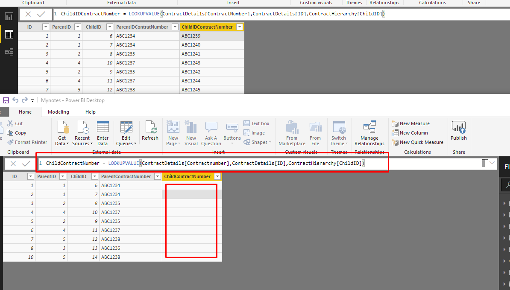This screenshot has width=510, height=290.
Task: Select the ParentIDContratNumber column header
Action: pyautogui.click(x=142, y=27)
